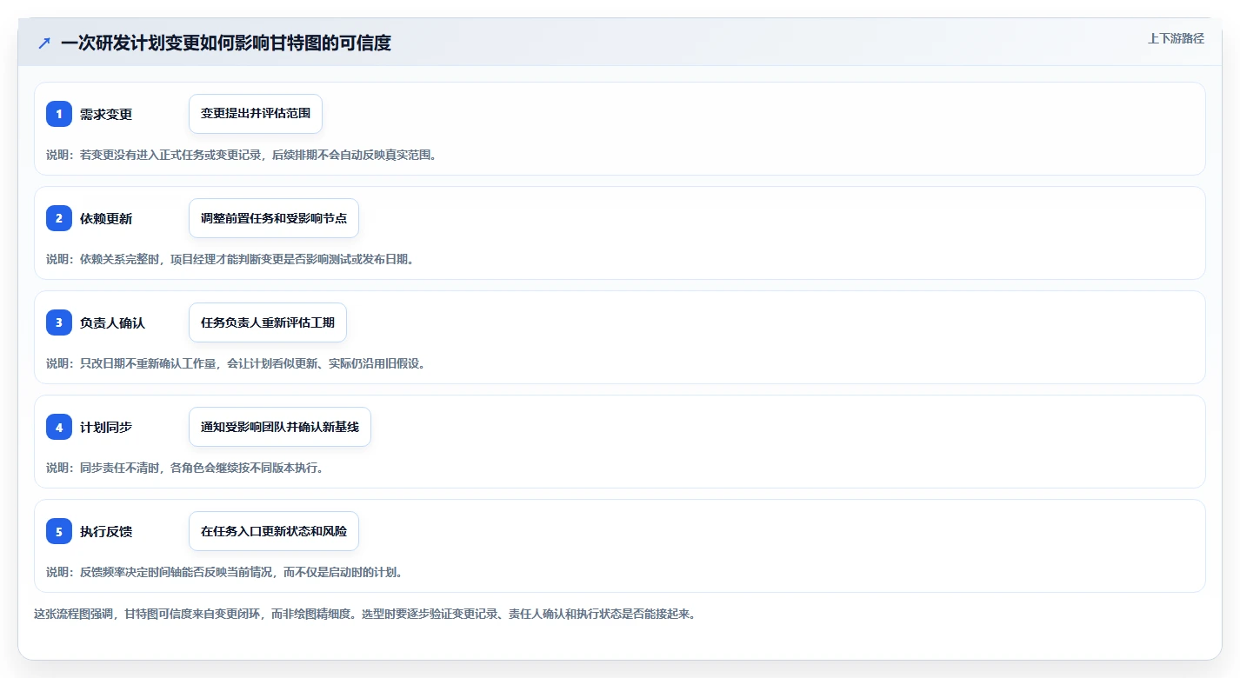Click the 计划同步 step label

(106, 427)
